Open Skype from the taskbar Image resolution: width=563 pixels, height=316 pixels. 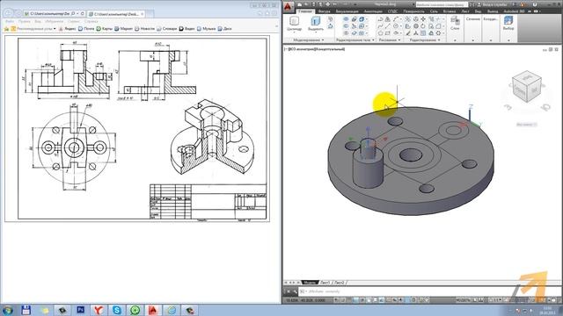tap(117, 310)
